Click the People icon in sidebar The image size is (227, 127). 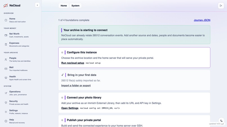pos(6,59)
